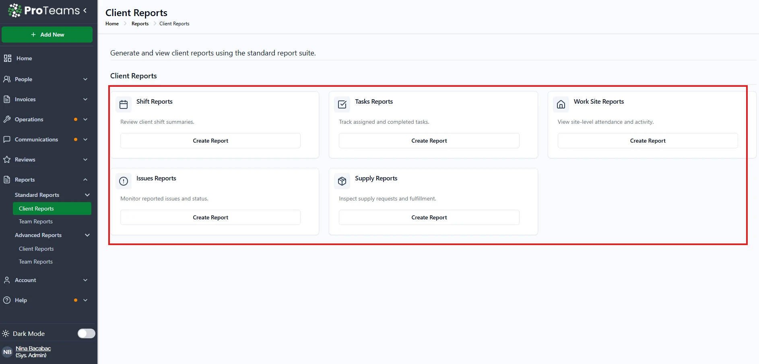The height and width of the screenshot is (364, 759).
Task: Go to Home in the sidebar
Action: [x=24, y=58]
